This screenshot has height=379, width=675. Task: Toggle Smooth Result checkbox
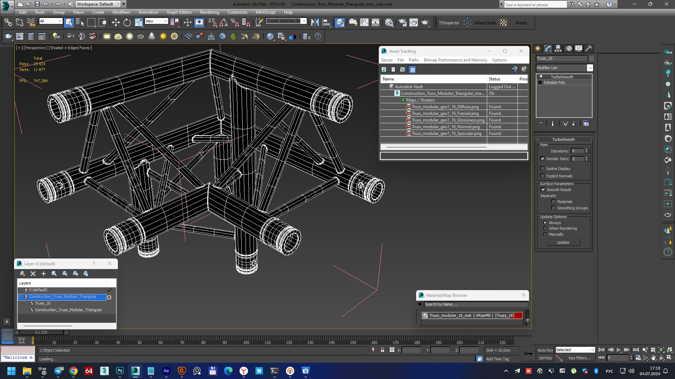(x=543, y=190)
